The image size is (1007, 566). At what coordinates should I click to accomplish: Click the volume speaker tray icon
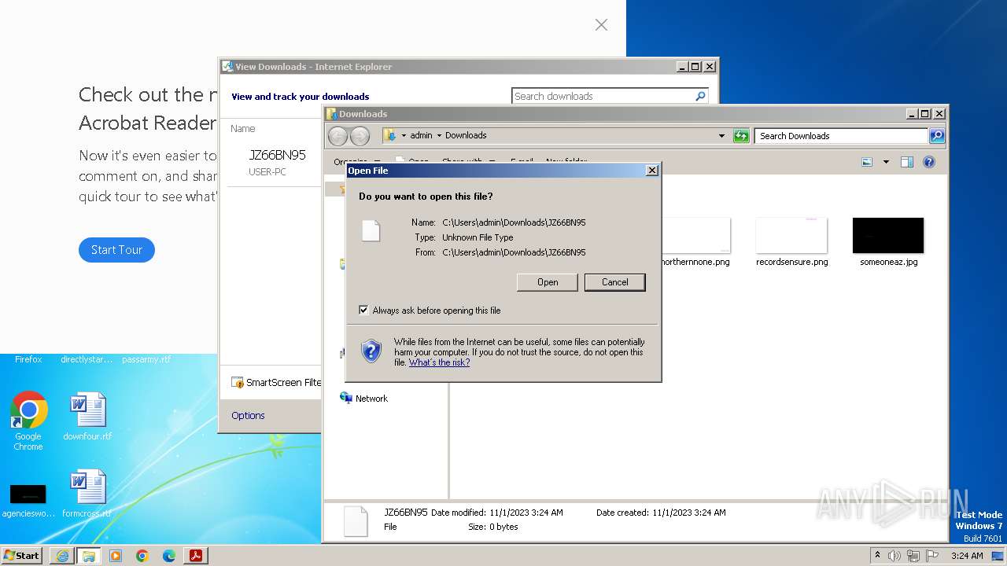click(894, 556)
